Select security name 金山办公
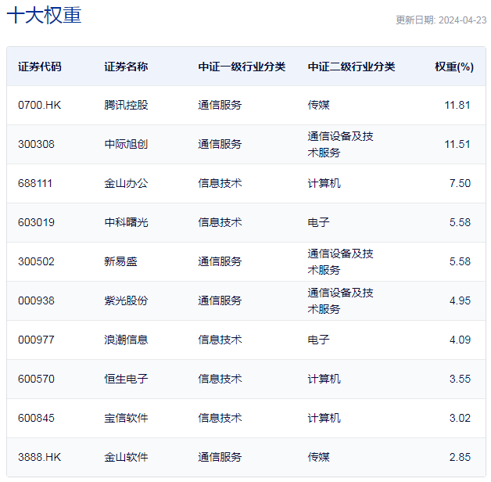This screenshot has width=491, height=482. pos(126,183)
